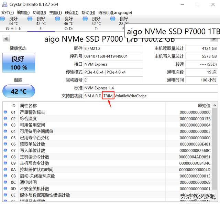Click the previous disk arrow button
Image resolution: width=220 pixels, height=204 pixels.
pyautogui.click(x=6, y=39)
